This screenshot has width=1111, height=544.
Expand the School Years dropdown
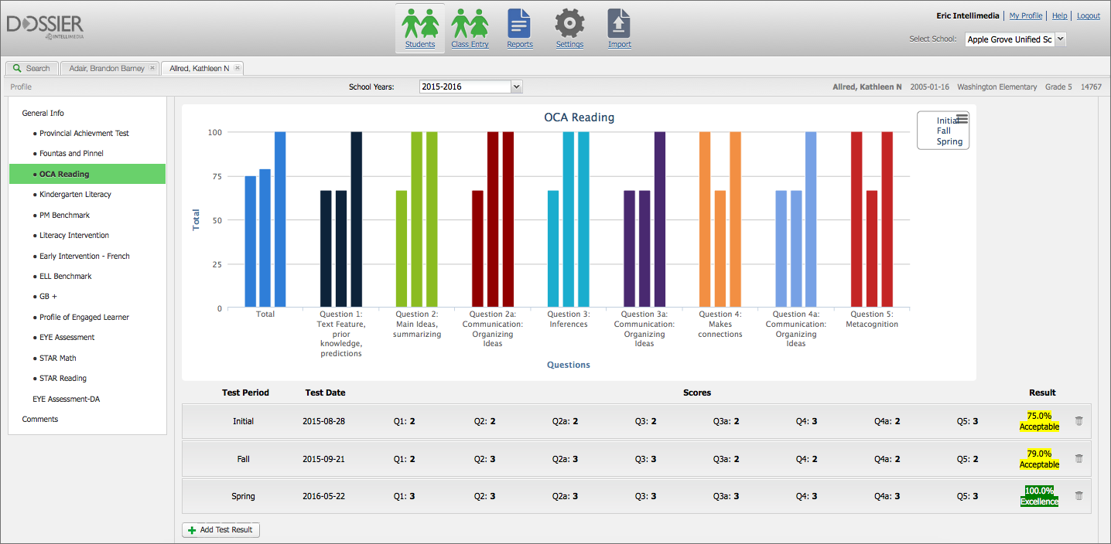(x=517, y=87)
